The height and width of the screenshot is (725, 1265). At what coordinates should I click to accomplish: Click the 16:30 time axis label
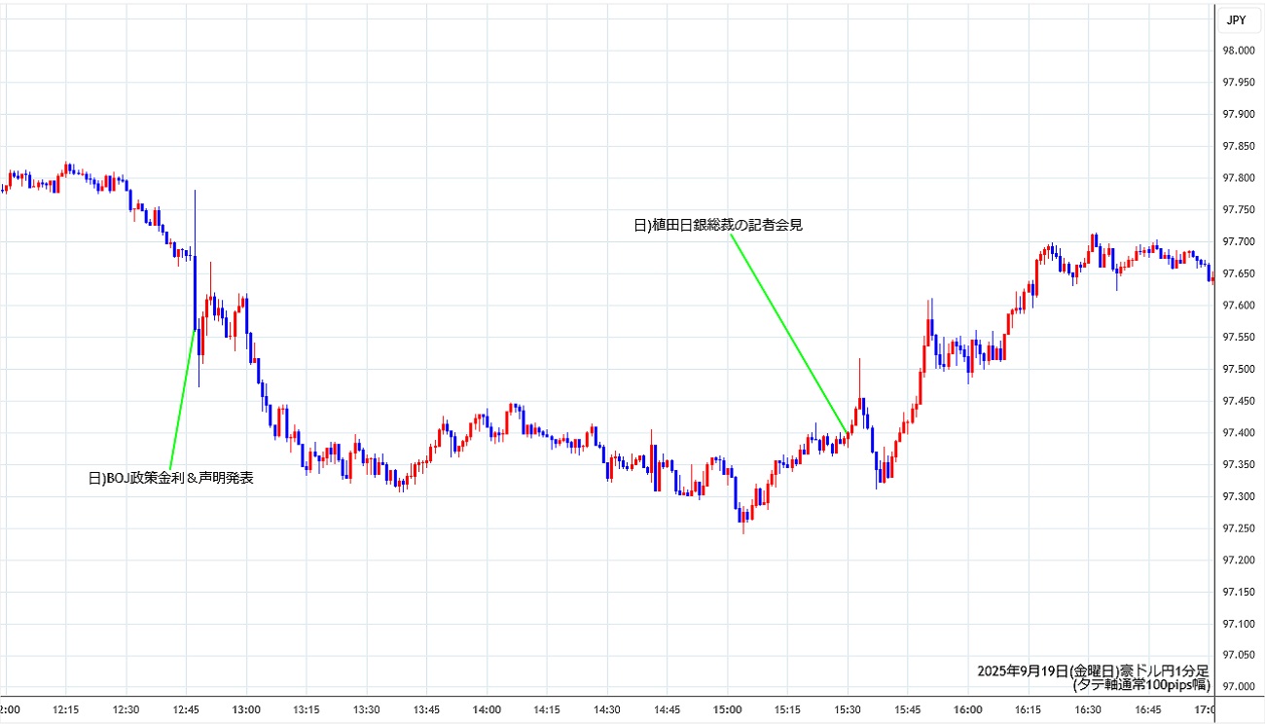pos(1090,709)
